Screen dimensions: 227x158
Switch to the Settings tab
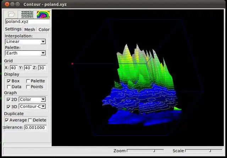tap(13, 29)
